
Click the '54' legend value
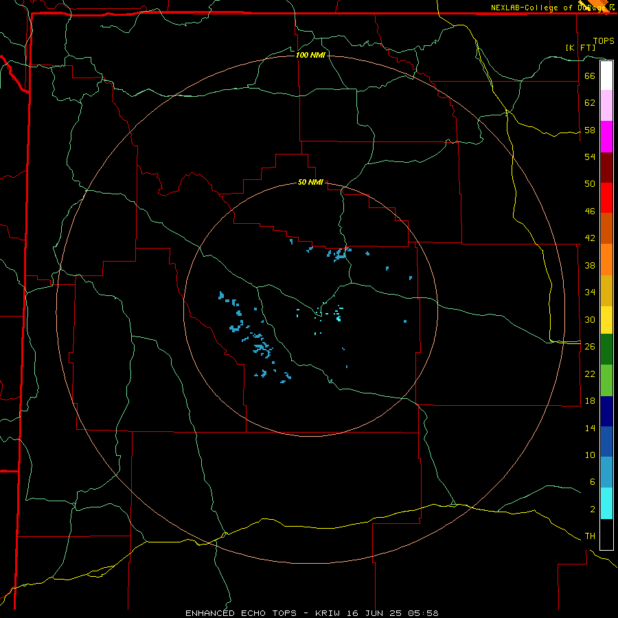[x=590, y=157]
